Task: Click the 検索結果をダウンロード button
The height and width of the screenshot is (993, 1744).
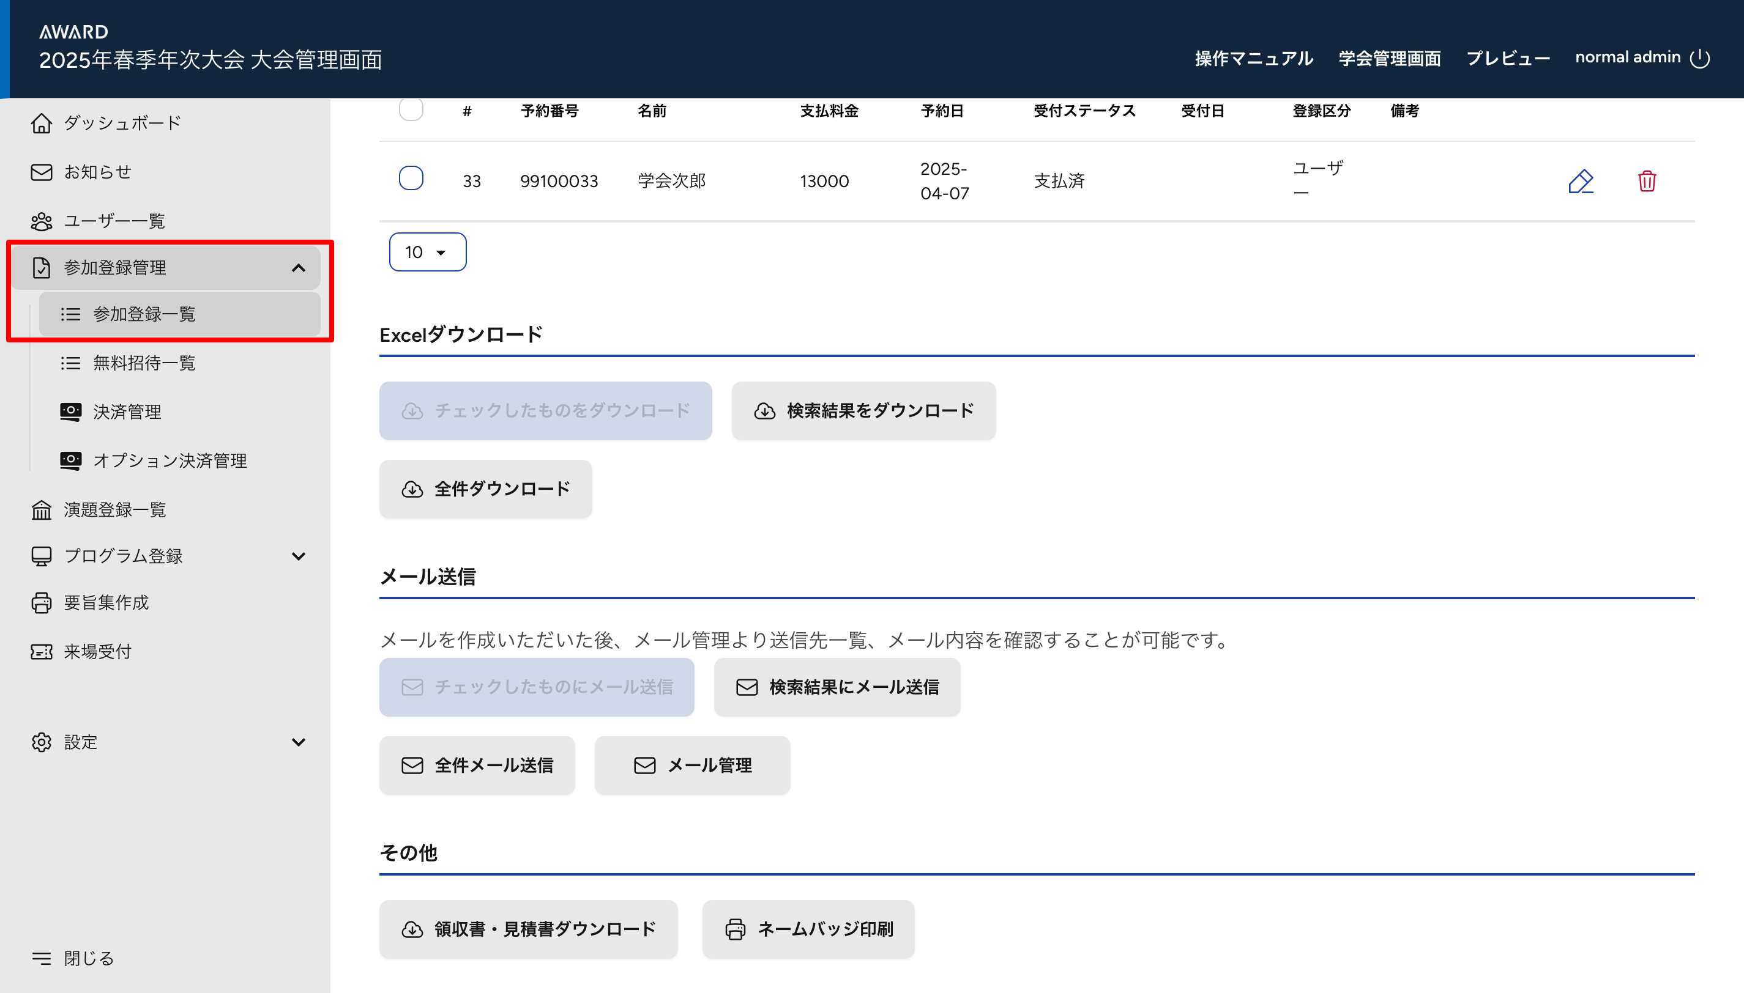Action: click(863, 410)
